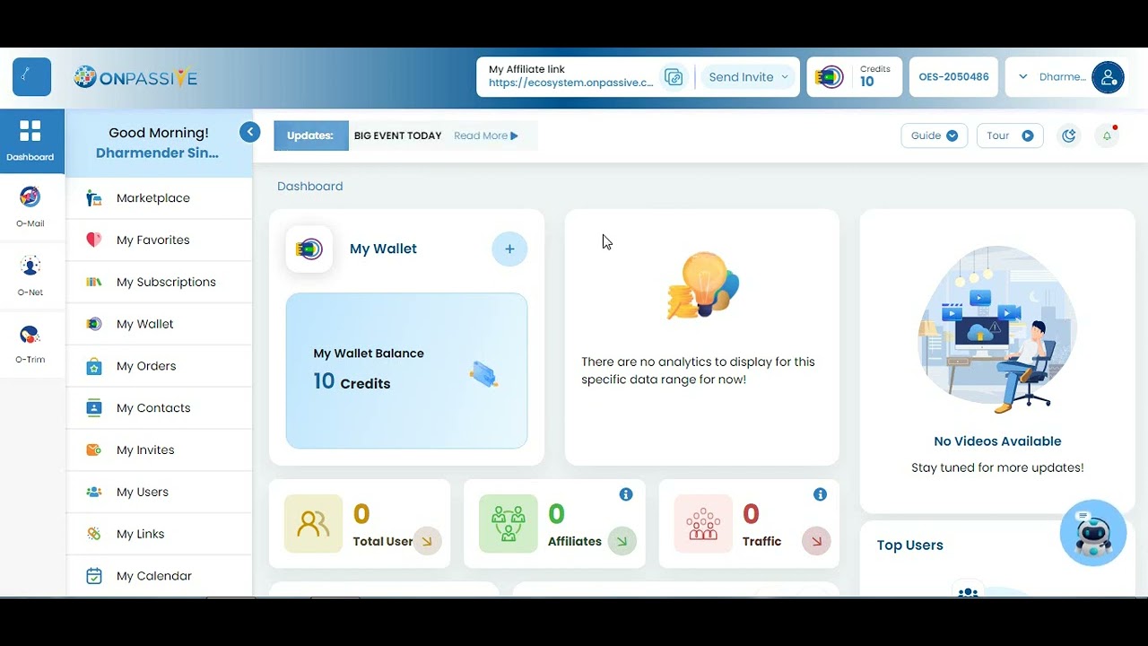The height and width of the screenshot is (646, 1148).
Task: Click the Dashboard breadcrumb
Action: tap(310, 187)
